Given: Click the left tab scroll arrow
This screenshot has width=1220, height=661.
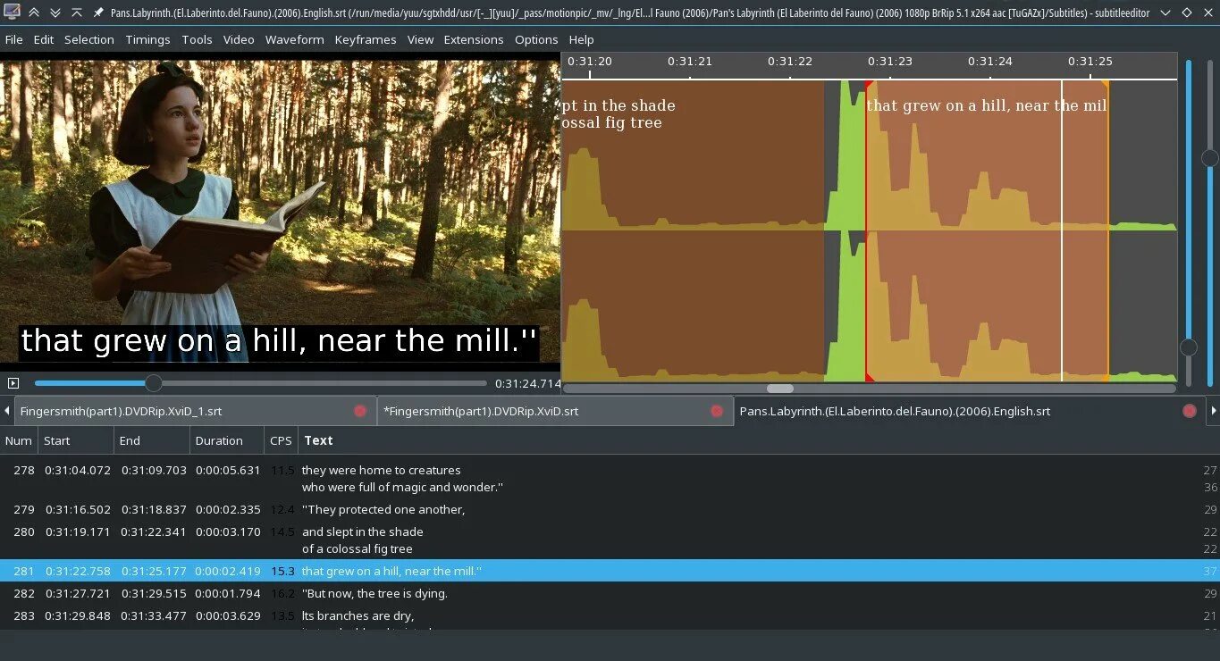Looking at the screenshot, I should tap(7, 411).
